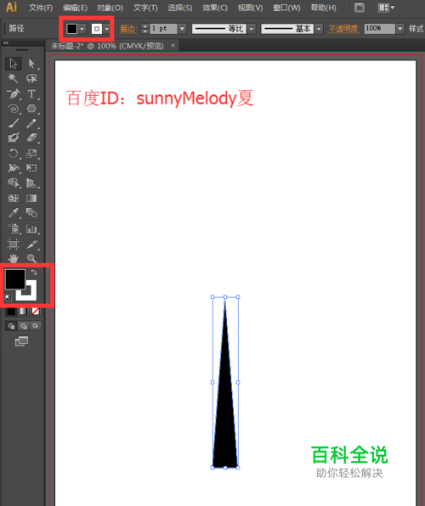Pick the Type tool
Image resolution: width=425 pixels, height=506 pixels.
pos(31,94)
